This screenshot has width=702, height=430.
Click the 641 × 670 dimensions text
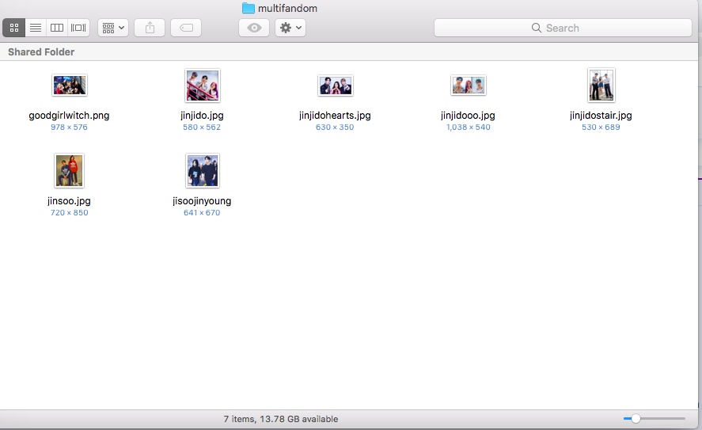[202, 213]
